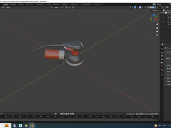This screenshot has width=171, height=128.
Task: Switch to the Geometry Nodes workspace tab
Action: pyautogui.click(x=86, y=5)
